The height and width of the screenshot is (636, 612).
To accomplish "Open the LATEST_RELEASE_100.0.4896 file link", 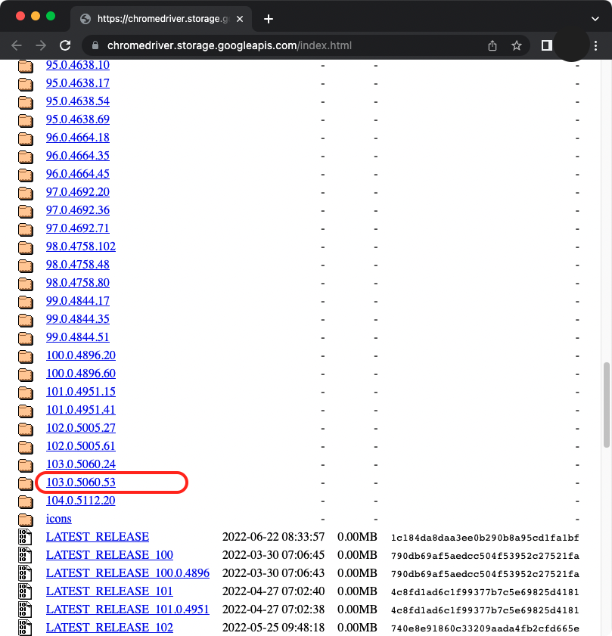I will click(127, 573).
